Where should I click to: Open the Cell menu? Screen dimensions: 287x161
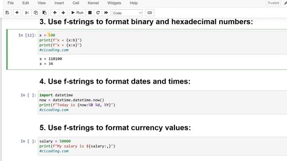point(76,3)
